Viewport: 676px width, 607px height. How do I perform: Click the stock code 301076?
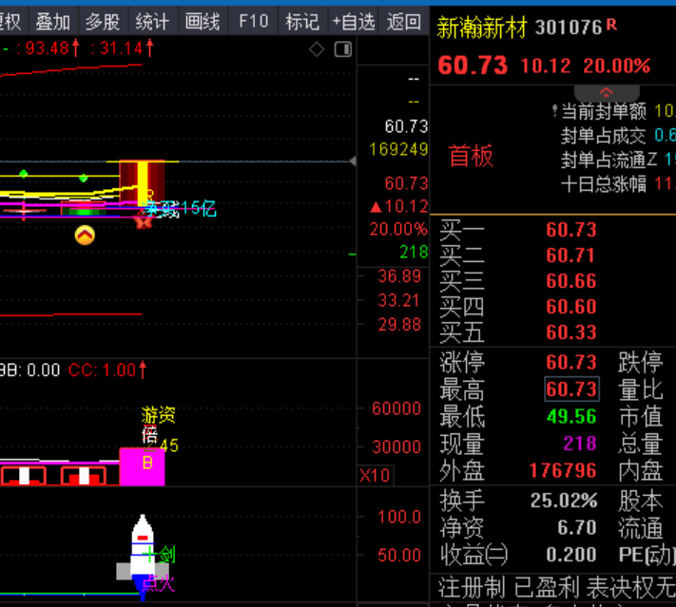[x=569, y=28]
